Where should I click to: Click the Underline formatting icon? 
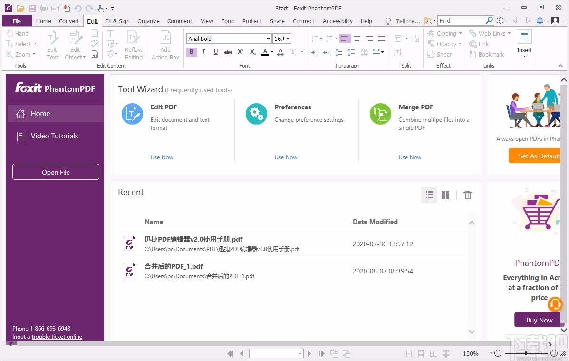[216, 52]
